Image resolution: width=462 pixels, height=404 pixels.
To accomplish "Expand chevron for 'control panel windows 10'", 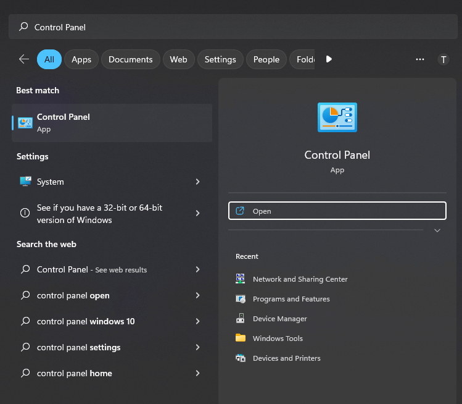I will coord(198,321).
